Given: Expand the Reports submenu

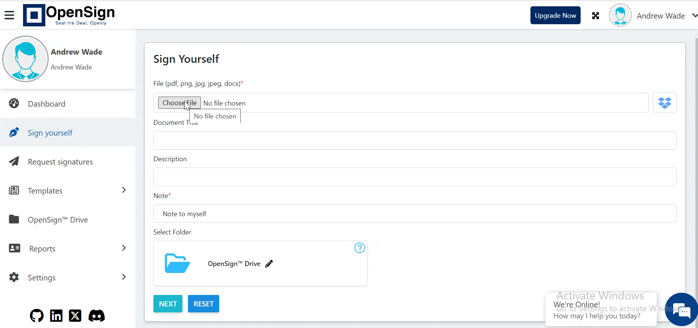Looking at the screenshot, I should coord(124,248).
